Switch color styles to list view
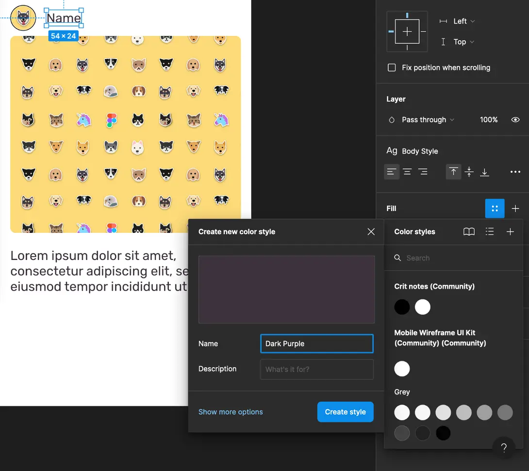 pyautogui.click(x=490, y=232)
